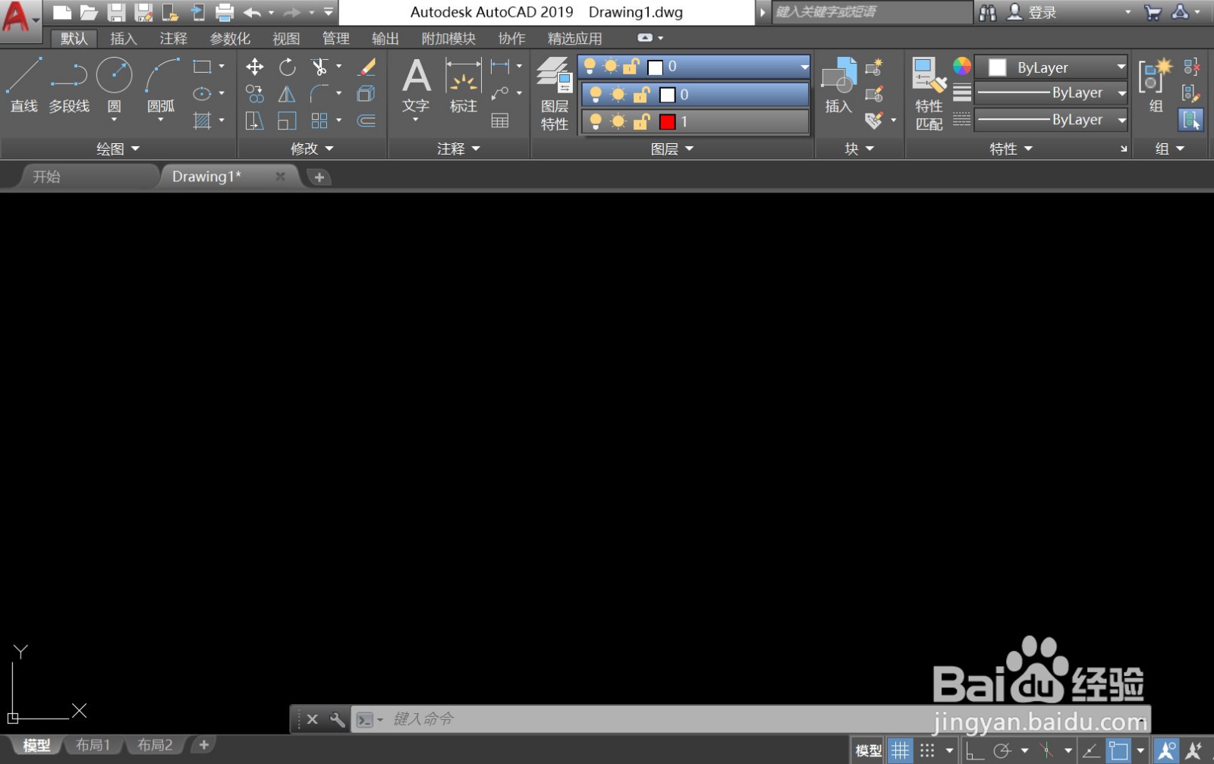Open Layer Properties (图层特性) manager
1214x764 pixels.
coord(554,93)
